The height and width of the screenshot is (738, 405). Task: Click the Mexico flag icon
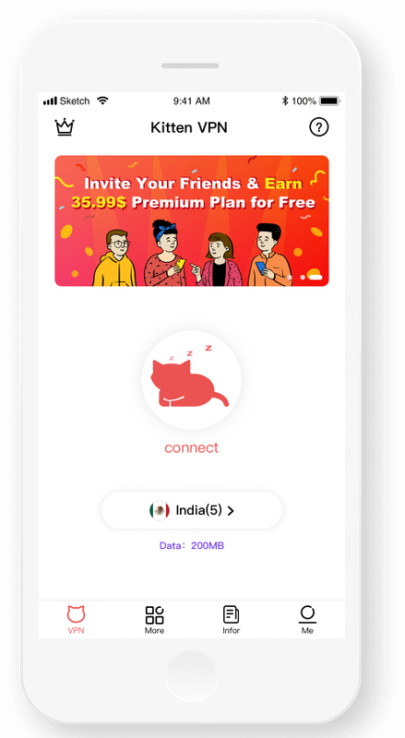160,510
